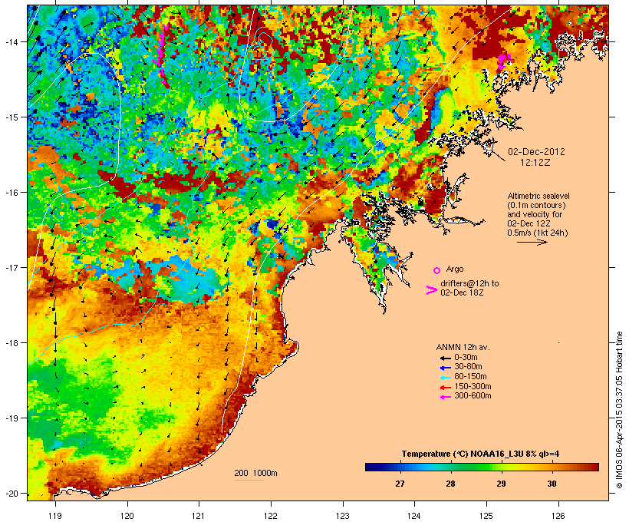
Task: Click latitude axis label -14
Action: pyautogui.click(x=11, y=41)
